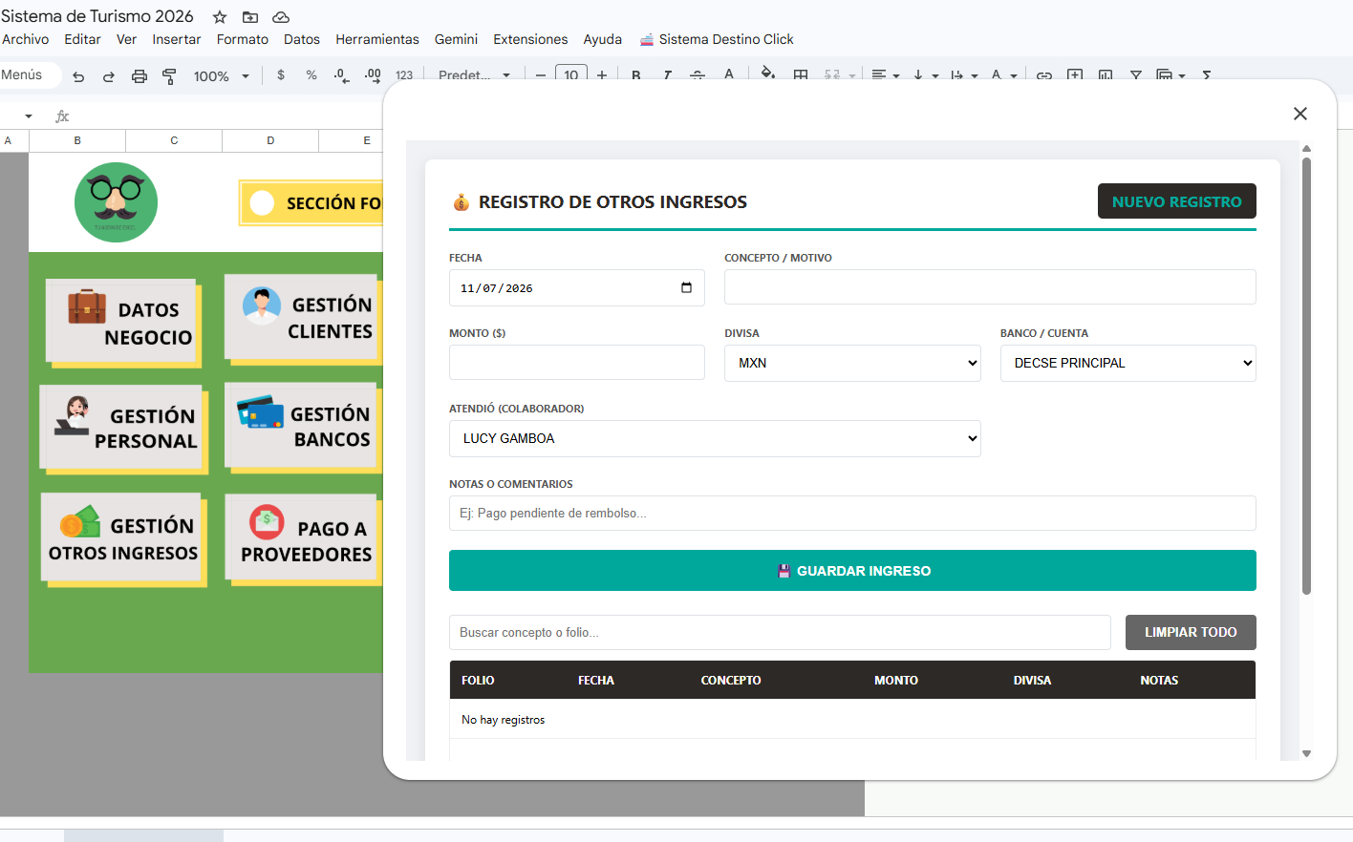Open the text rotation dropdown
The width and height of the screenshot is (1353, 842).
click(1003, 75)
